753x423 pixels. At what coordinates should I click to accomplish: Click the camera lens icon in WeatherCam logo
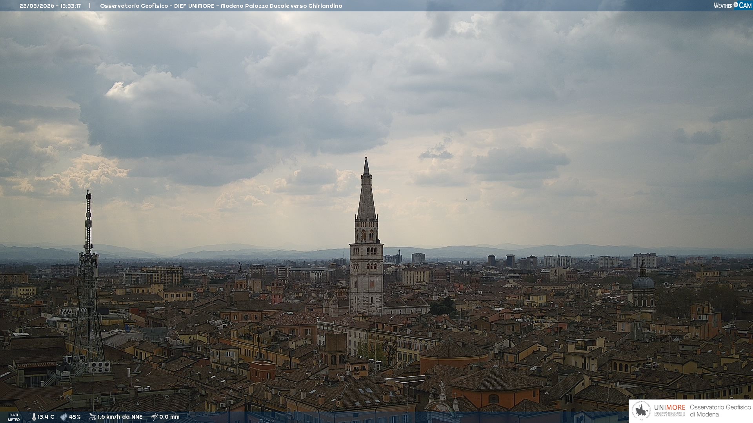736,5
